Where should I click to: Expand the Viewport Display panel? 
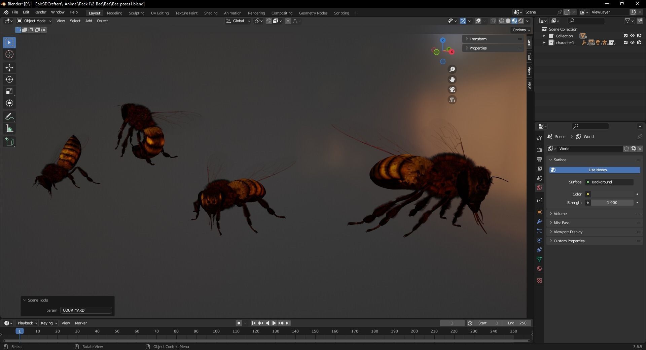[595, 232]
